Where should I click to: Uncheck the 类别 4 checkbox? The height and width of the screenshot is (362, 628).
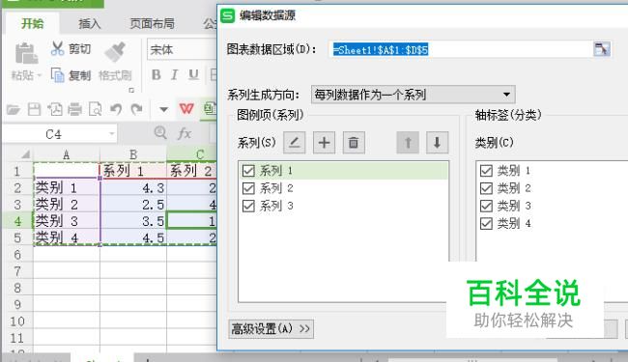486,224
